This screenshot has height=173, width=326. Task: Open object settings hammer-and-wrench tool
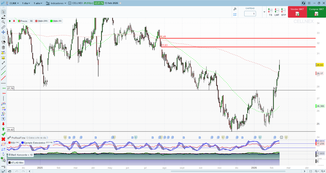(3, 43)
